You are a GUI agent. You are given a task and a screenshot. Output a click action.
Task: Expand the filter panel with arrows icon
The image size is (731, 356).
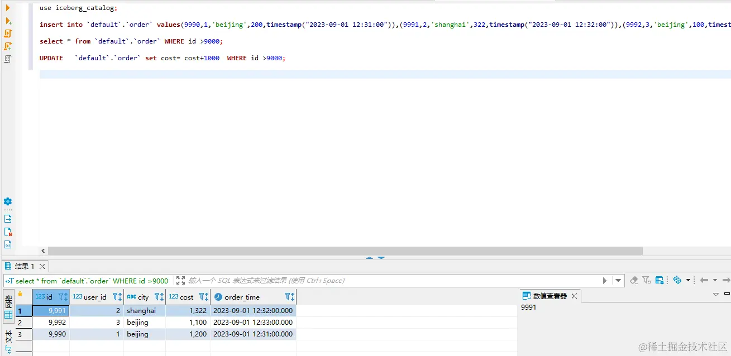pyautogui.click(x=180, y=281)
